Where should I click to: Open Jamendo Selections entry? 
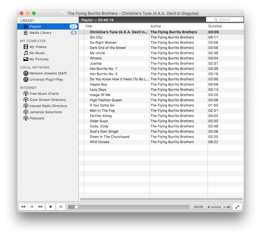(x=48, y=112)
